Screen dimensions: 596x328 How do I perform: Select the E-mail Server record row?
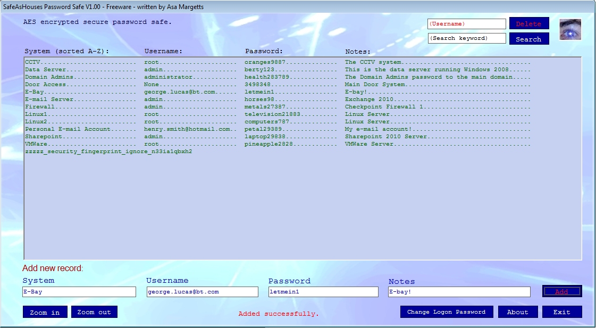(278, 99)
